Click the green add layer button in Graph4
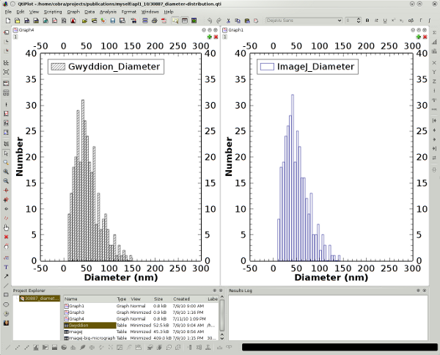The width and height of the screenshot is (440, 355). pyautogui.click(x=209, y=37)
